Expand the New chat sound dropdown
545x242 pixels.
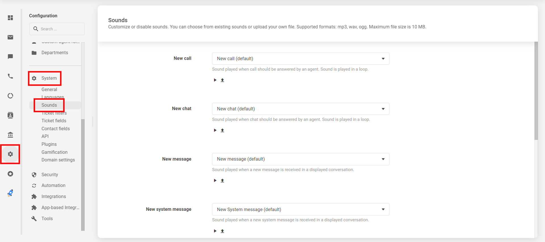point(300,109)
